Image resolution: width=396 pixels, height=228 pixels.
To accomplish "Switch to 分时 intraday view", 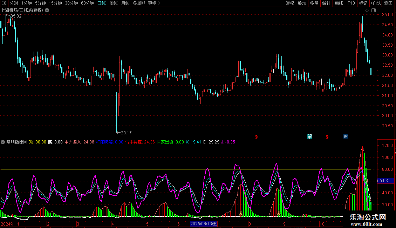I will click(14, 3).
